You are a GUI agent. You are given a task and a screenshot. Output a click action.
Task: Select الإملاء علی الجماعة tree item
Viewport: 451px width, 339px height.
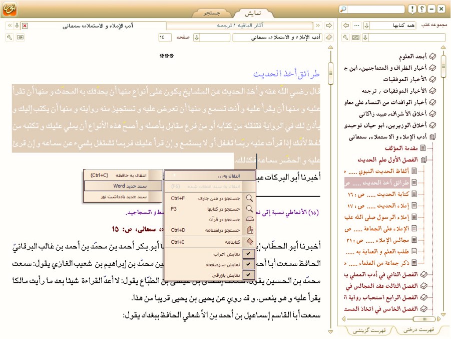(377, 229)
